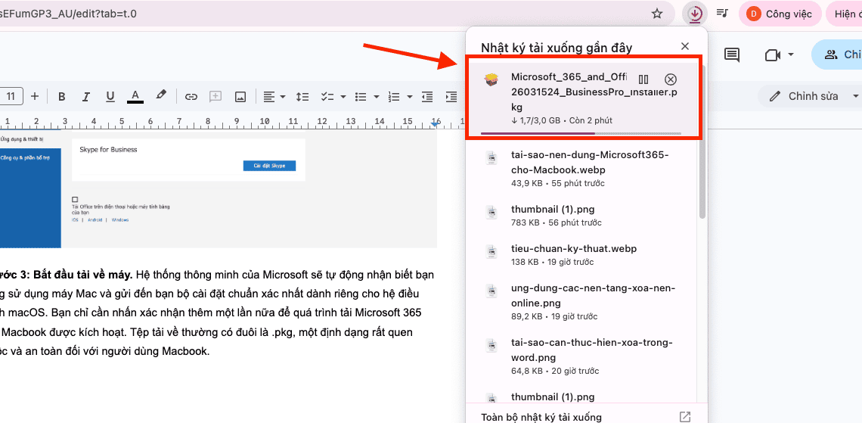The image size is (862, 423).
Task: Toggle italic formatting
Action: pyautogui.click(x=85, y=97)
